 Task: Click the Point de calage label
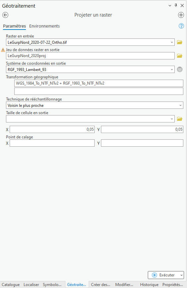pyautogui.click(x=20, y=137)
